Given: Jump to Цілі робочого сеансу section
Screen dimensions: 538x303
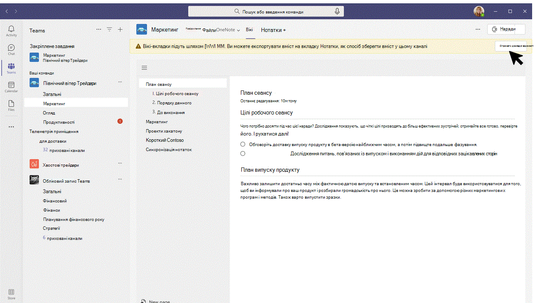Looking at the screenshot, I should pos(175,93).
